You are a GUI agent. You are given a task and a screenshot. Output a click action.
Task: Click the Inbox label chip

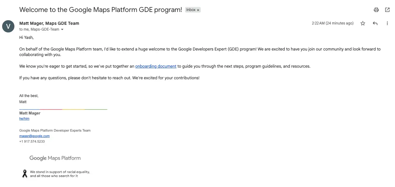[x=191, y=10]
